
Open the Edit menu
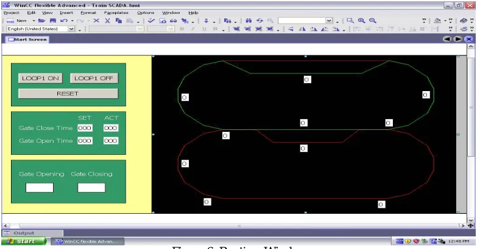31,13
